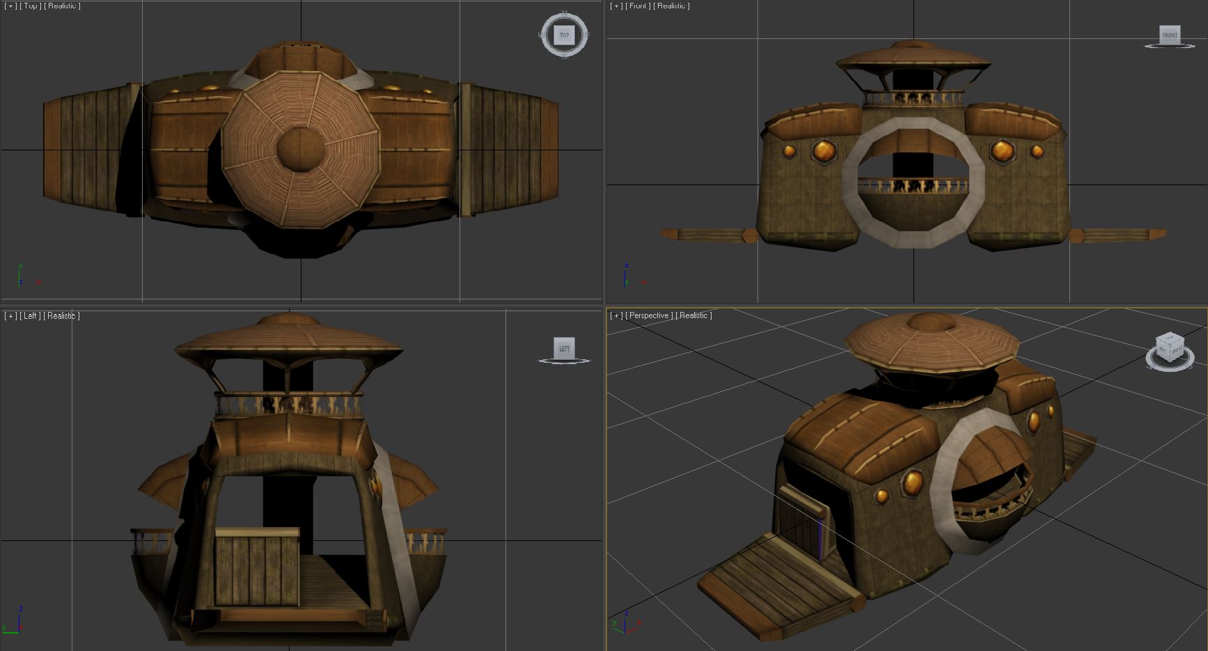This screenshot has width=1208, height=651.
Task: Click the FRONT face of the Front viewport ViewCube
Action: pos(1170,35)
